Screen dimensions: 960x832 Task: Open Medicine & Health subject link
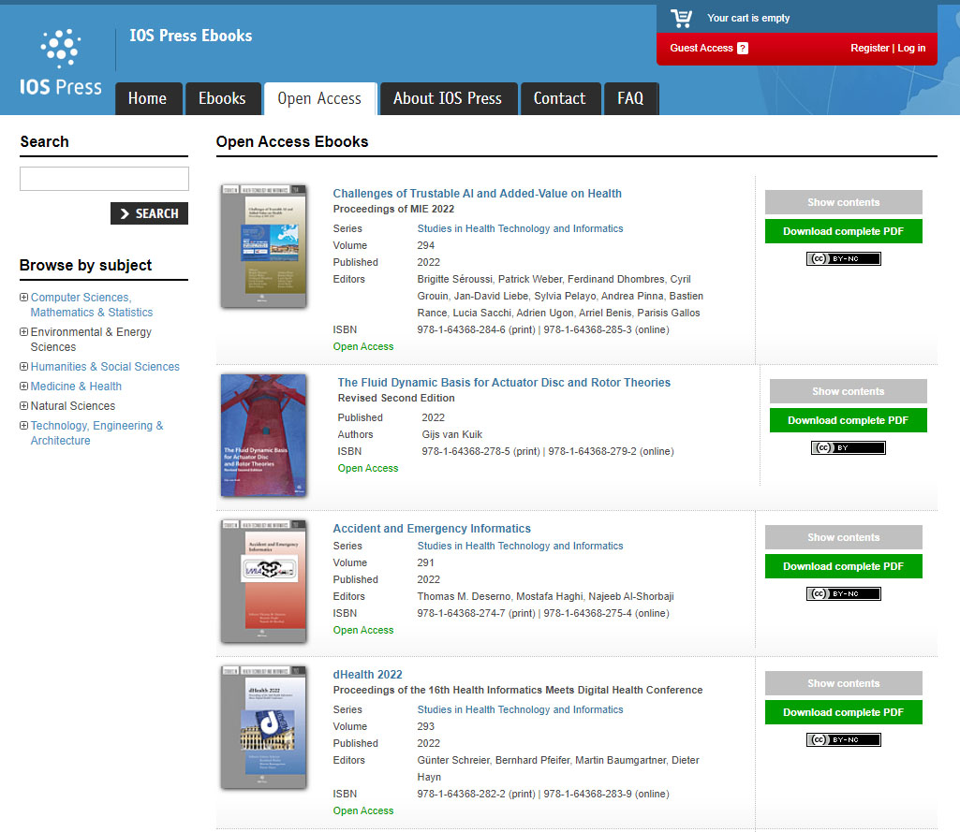pos(76,386)
